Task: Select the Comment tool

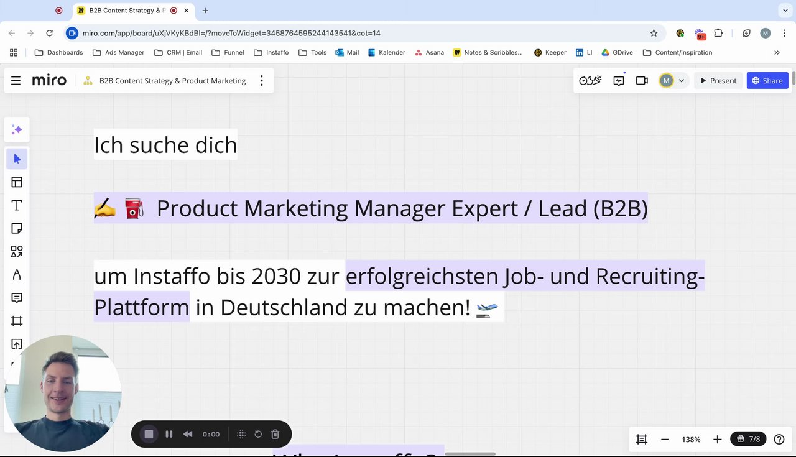Action: tap(17, 298)
